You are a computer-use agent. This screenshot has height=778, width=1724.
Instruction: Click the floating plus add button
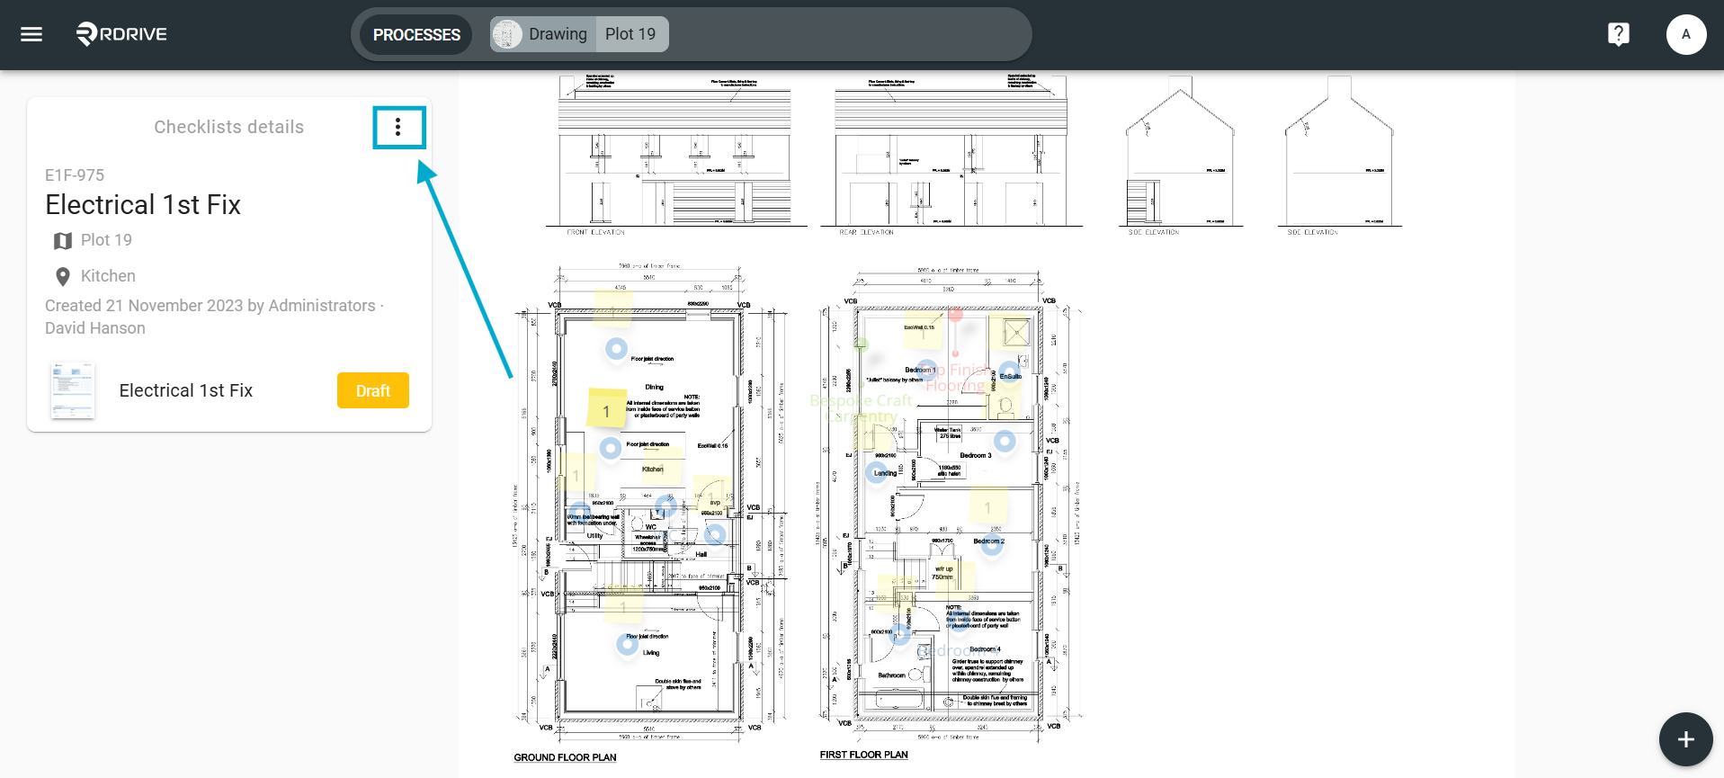click(x=1685, y=739)
